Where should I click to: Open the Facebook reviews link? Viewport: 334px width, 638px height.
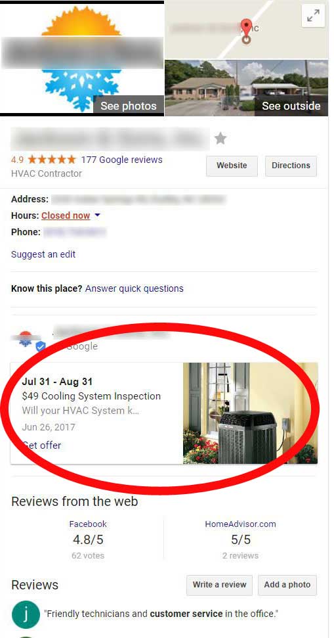88,524
